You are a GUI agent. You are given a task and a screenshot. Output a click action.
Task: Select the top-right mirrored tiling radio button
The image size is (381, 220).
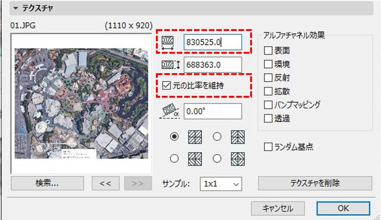pos(217,137)
